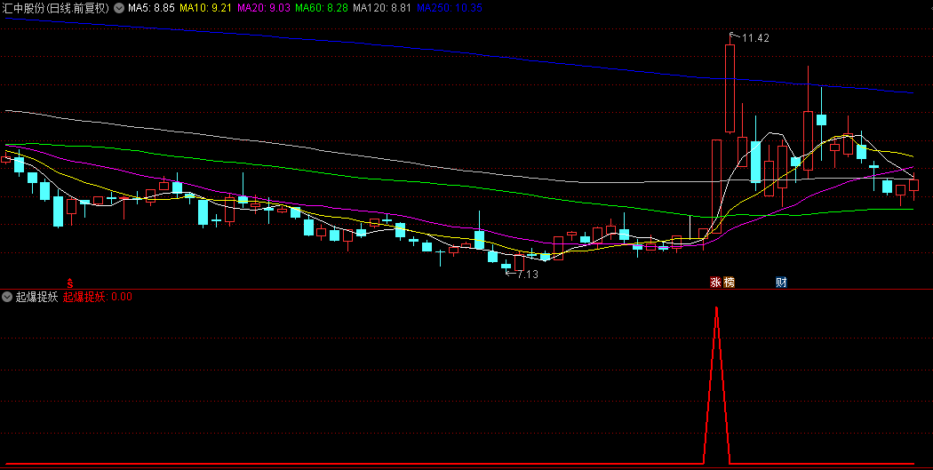Click the 11.42 high price annotation
This screenshot has height=470, width=933.
[x=755, y=38]
